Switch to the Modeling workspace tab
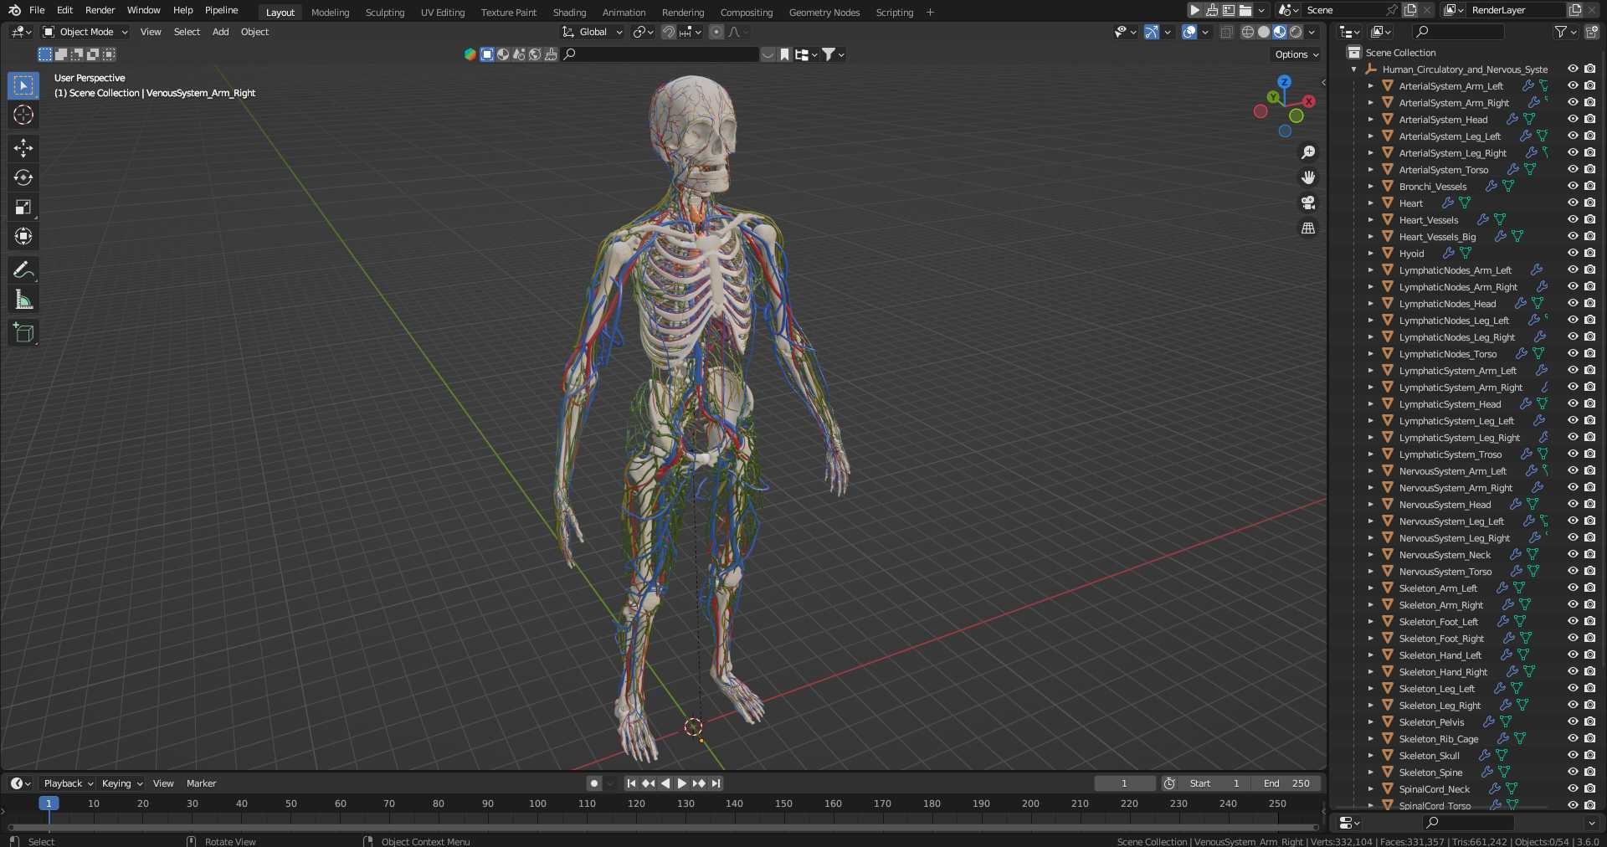This screenshot has width=1607, height=847. (330, 13)
